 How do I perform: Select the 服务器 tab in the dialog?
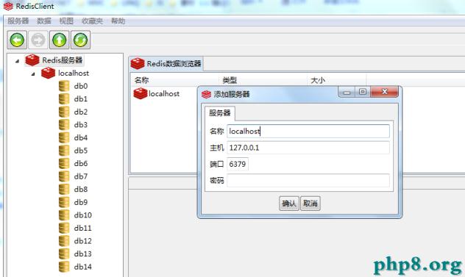(x=220, y=113)
